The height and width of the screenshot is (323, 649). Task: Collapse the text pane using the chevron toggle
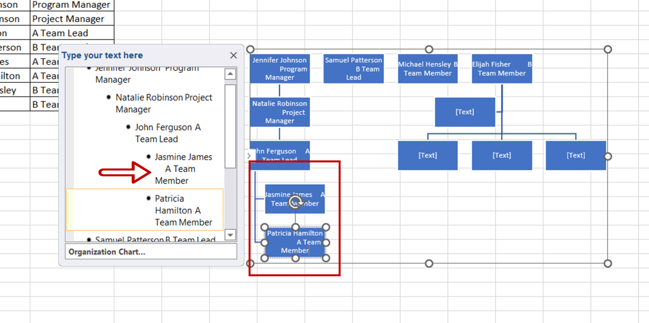(x=249, y=156)
